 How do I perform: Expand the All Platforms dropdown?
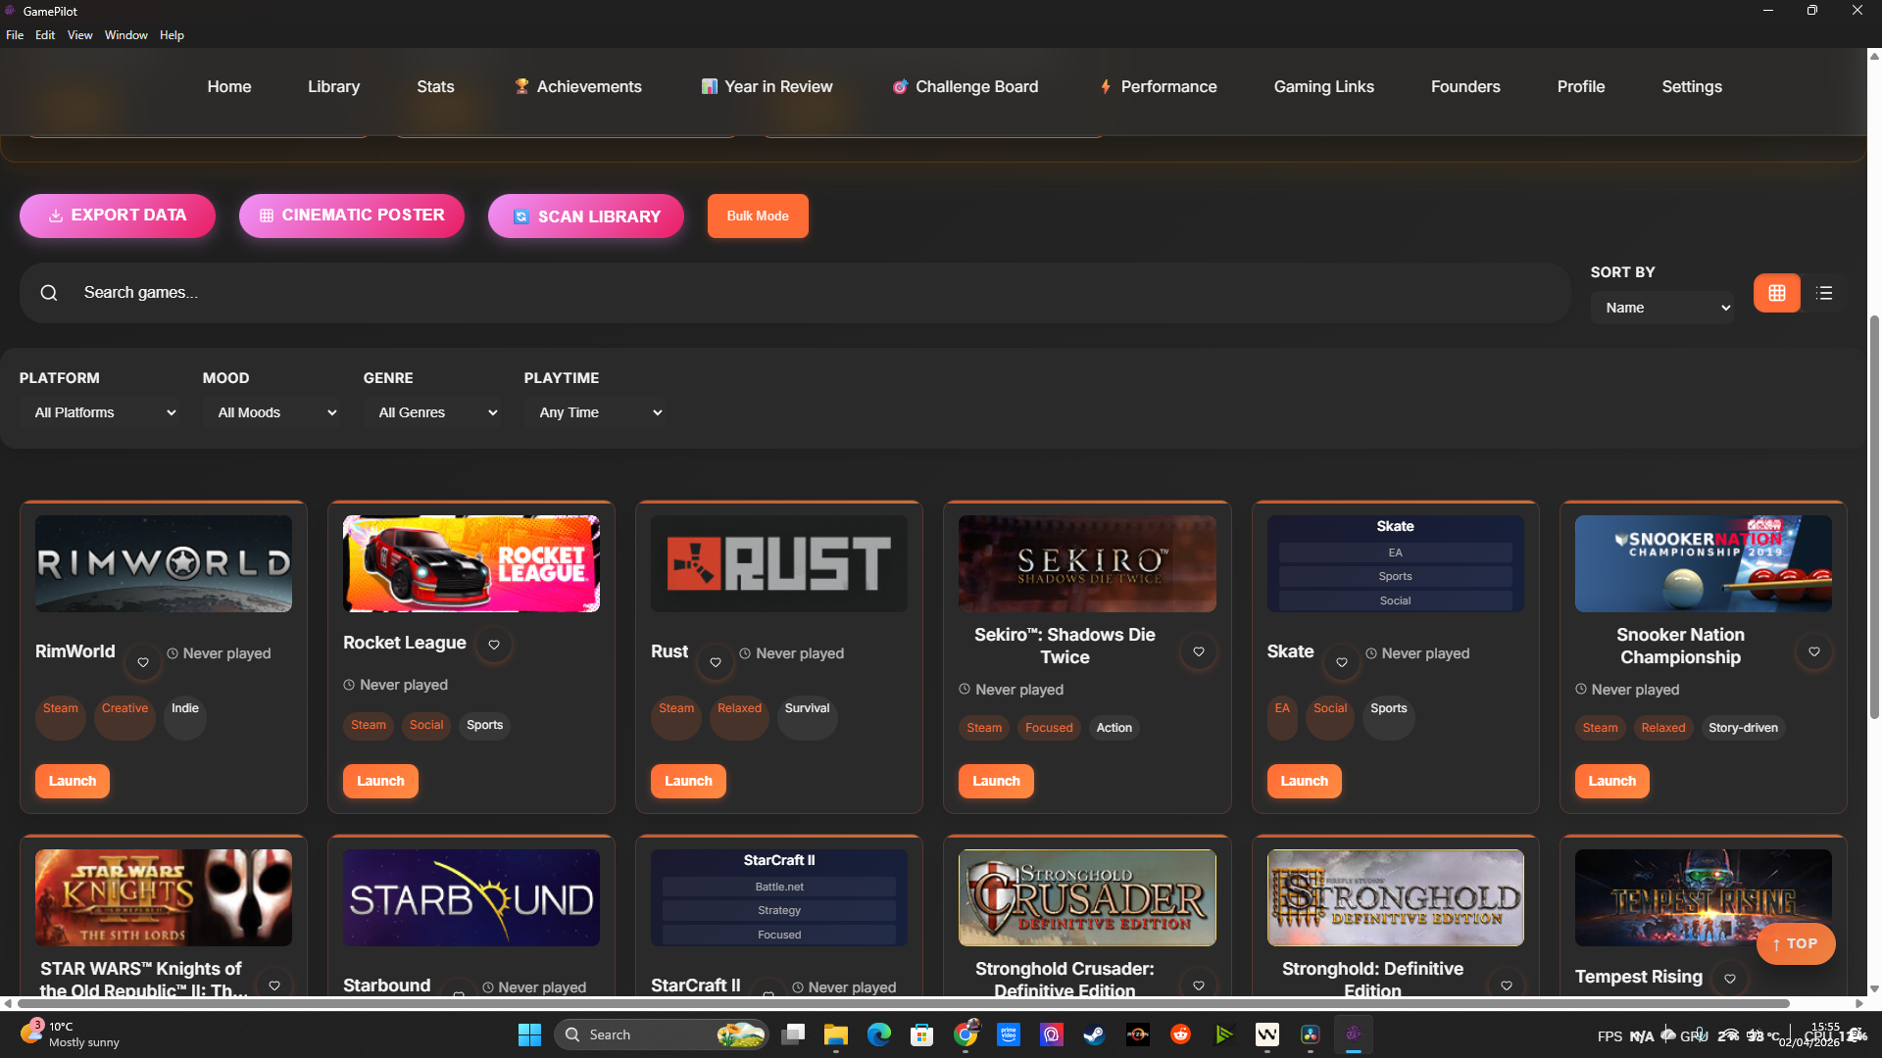(104, 412)
